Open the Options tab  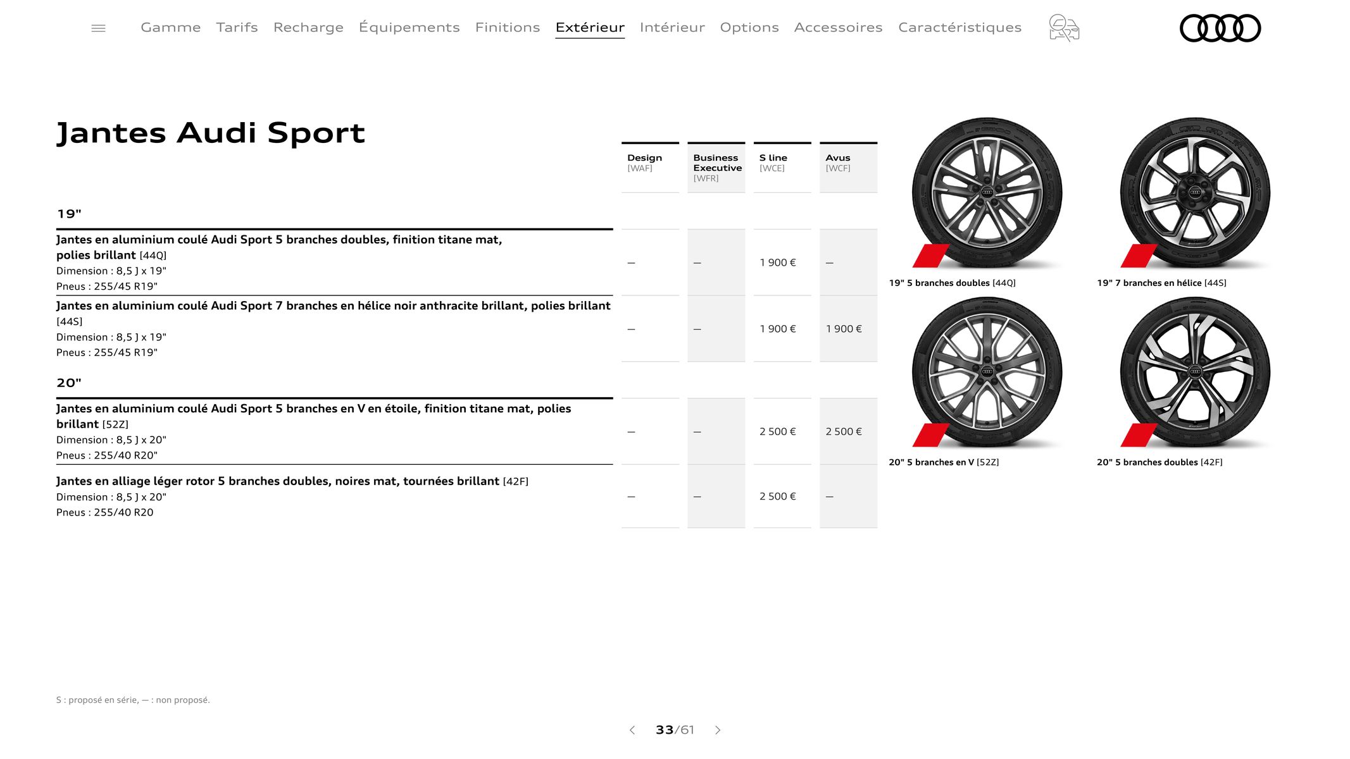click(749, 27)
